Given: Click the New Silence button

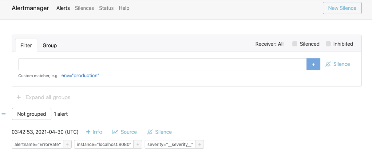Looking at the screenshot, I should click(342, 8).
